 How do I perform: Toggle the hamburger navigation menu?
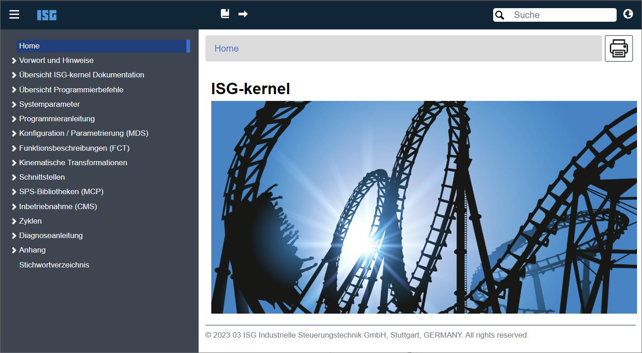point(14,14)
